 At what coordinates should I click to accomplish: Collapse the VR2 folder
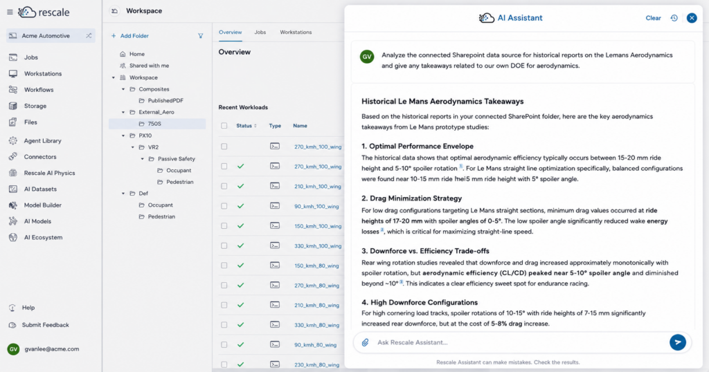(x=132, y=147)
